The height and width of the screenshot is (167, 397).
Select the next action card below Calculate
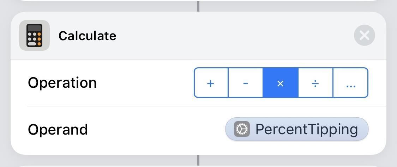[x=106, y=166]
